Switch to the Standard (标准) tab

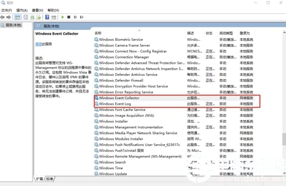coord(50,179)
